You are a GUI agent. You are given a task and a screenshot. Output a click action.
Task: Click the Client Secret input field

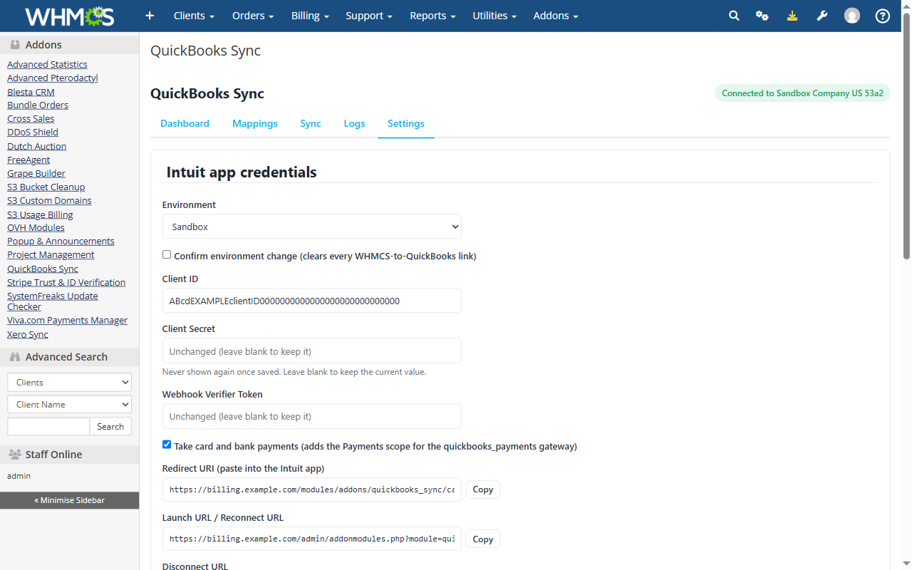coord(312,351)
